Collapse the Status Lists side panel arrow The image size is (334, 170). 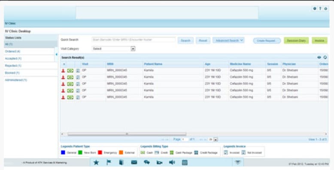[56, 55]
